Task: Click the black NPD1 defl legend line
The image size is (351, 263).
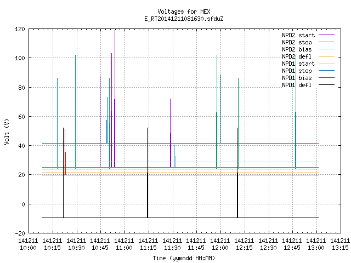Action: 326,85
